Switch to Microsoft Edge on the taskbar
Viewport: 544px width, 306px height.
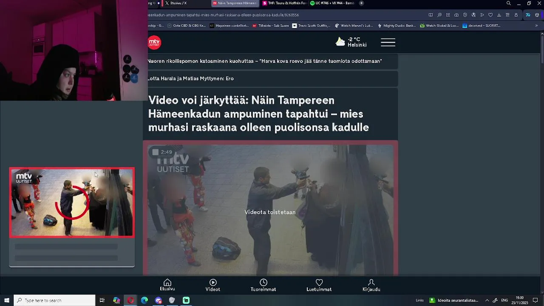[144, 300]
